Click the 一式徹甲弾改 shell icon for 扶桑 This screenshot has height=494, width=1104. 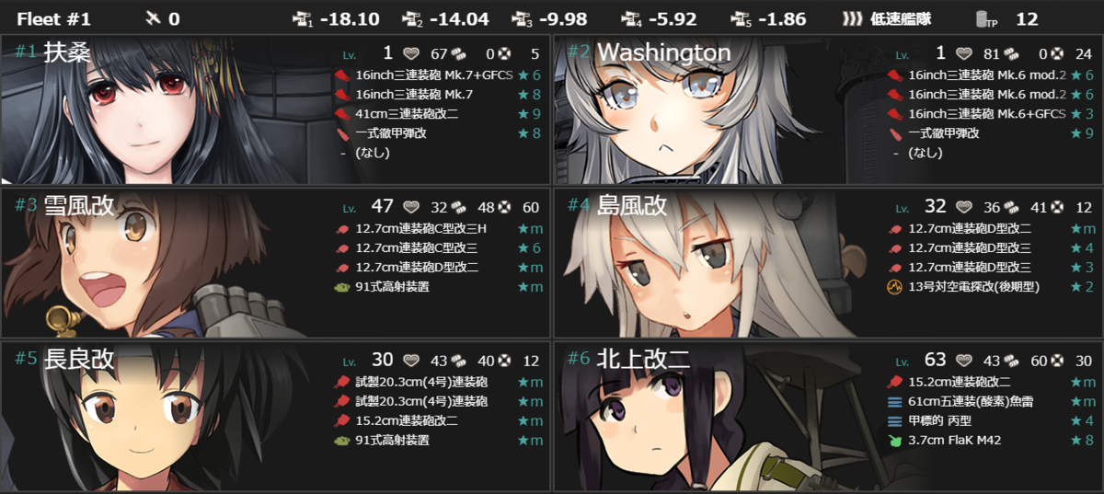pos(340,133)
